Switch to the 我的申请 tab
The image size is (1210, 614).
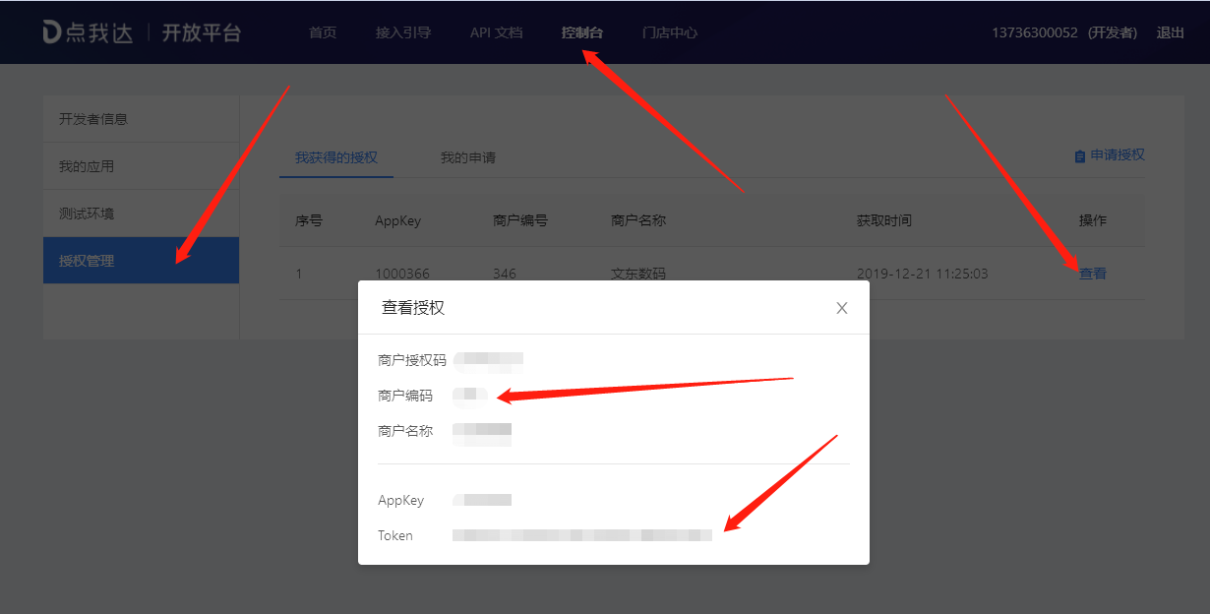coord(468,157)
